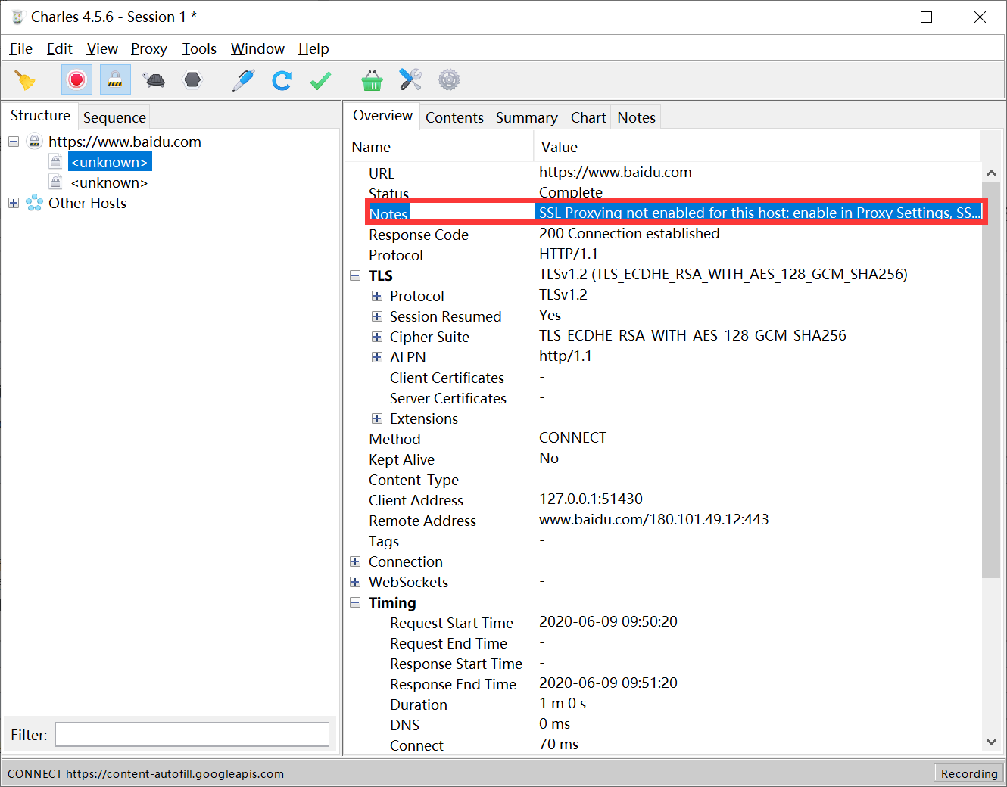Screen dimensions: 1007x787
Task: Select the Client Address value 127.0.0.1:51430
Action: tap(591, 499)
